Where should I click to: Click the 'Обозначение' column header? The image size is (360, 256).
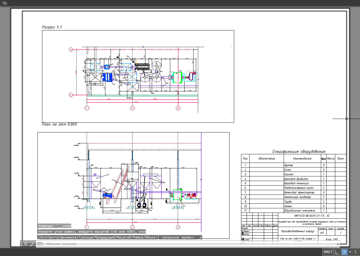(x=266, y=158)
